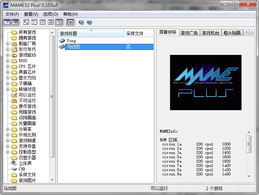Viewport: 259px width, 195px height.
Task: Expand the 外观比例 tree node
Action: tap(8, 135)
